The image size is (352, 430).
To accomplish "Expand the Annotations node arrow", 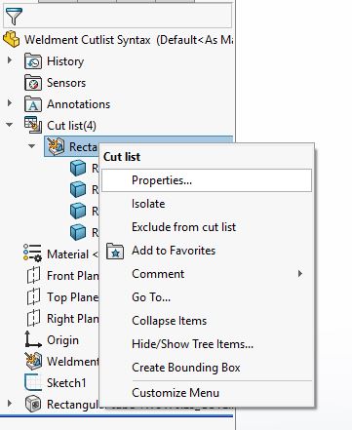I will tap(10, 103).
